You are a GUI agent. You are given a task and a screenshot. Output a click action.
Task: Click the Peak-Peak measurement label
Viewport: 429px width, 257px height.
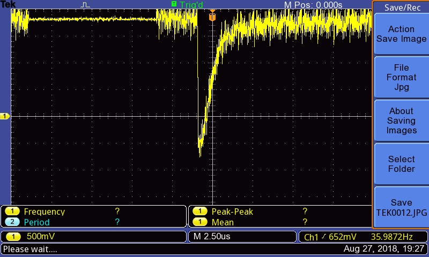[232, 211]
